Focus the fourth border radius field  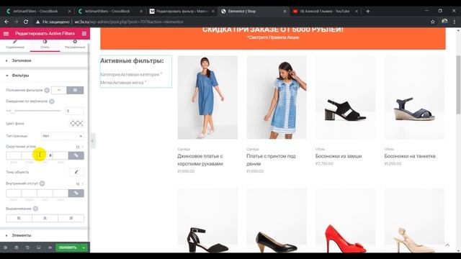[x=61, y=155]
